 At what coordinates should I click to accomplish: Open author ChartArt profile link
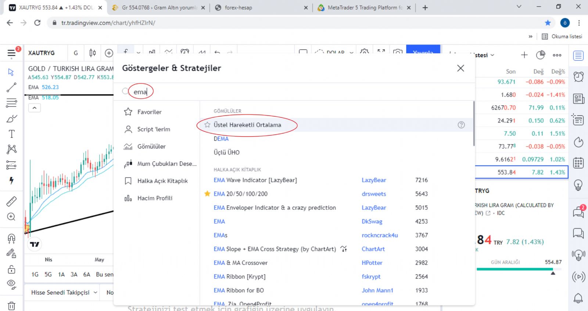[x=373, y=249]
